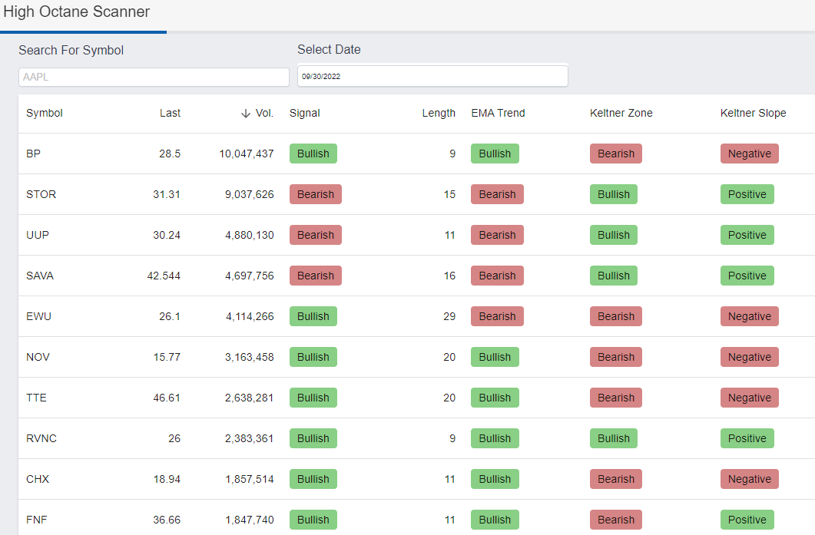The width and height of the screenshot is (815, 535).
Task: Click CHX's Negative Keltner Slope badge
Action: point(750,479)
